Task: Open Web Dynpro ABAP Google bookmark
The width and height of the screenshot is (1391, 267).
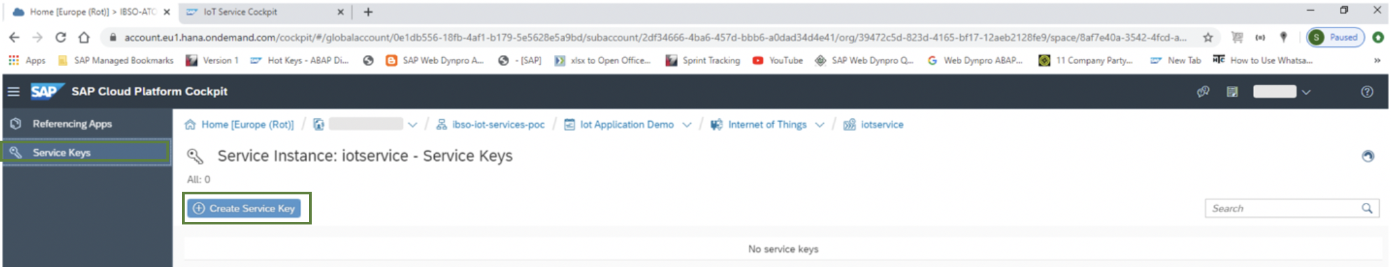Action: [974, 60]
